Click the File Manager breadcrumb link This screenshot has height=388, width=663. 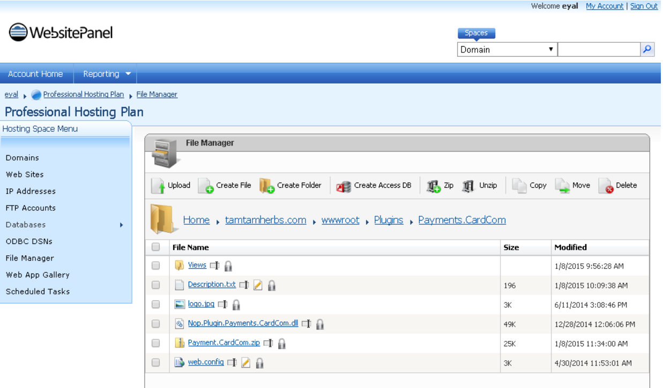[x=157, y=95]
